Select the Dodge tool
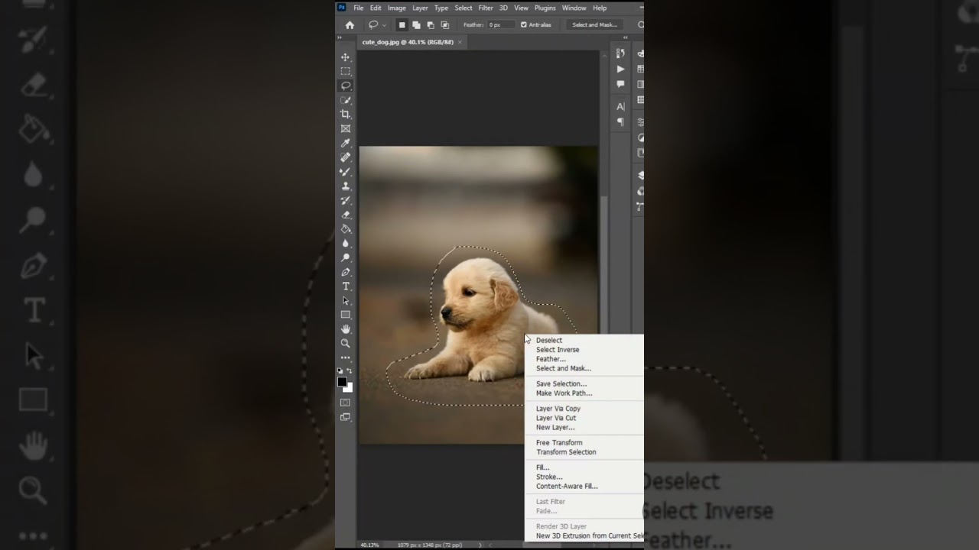The width and height of the screenshot is (979, 550). pos(346,257)
